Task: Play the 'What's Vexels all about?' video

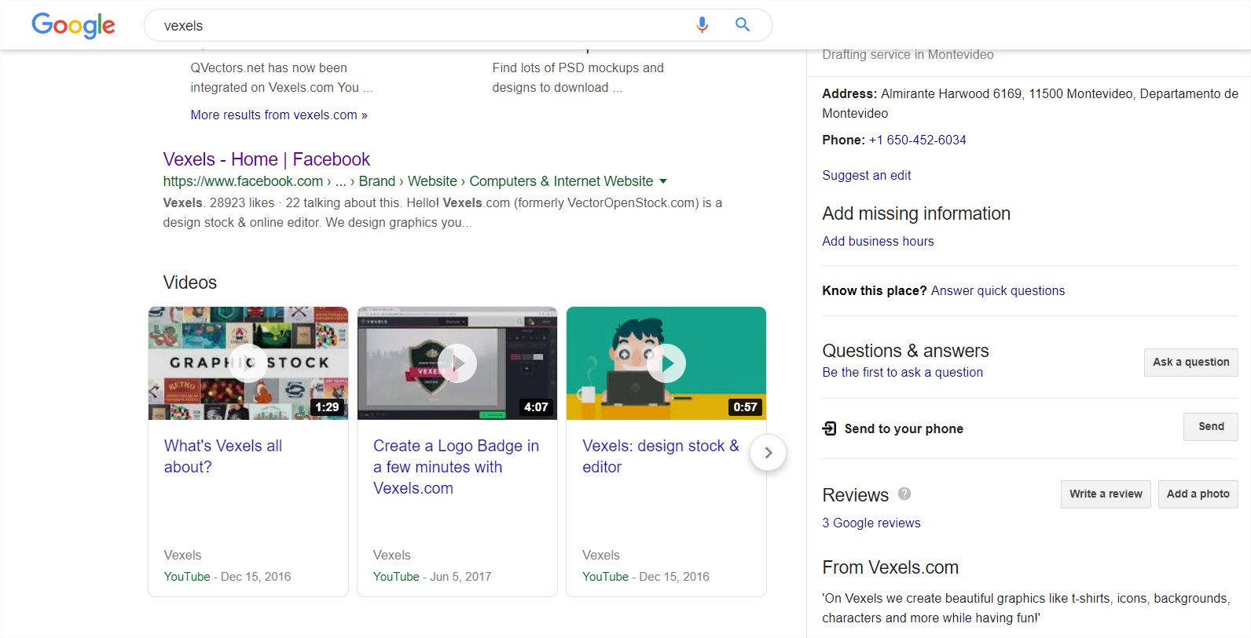Action: 248,363
